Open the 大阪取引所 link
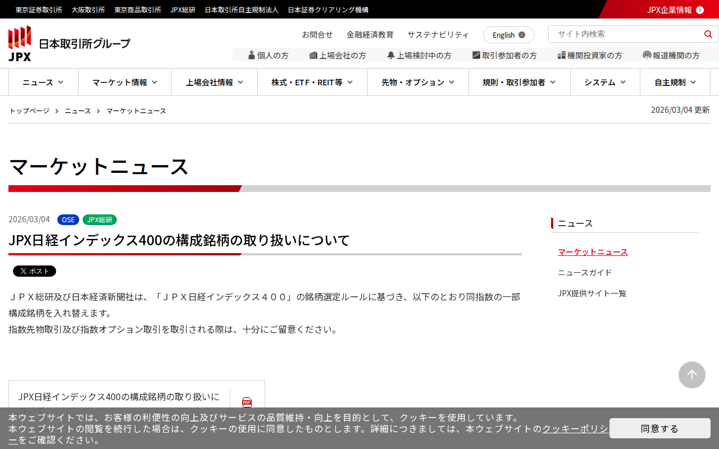The width and height of the screenshot is (719, 449). 88,10
